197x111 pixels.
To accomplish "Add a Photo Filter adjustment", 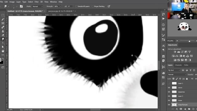I will click(x=184, y=56).
